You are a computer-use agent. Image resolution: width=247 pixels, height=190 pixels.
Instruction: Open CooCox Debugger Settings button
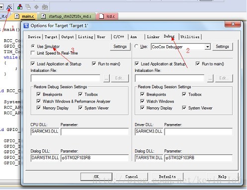pos(223,47)
